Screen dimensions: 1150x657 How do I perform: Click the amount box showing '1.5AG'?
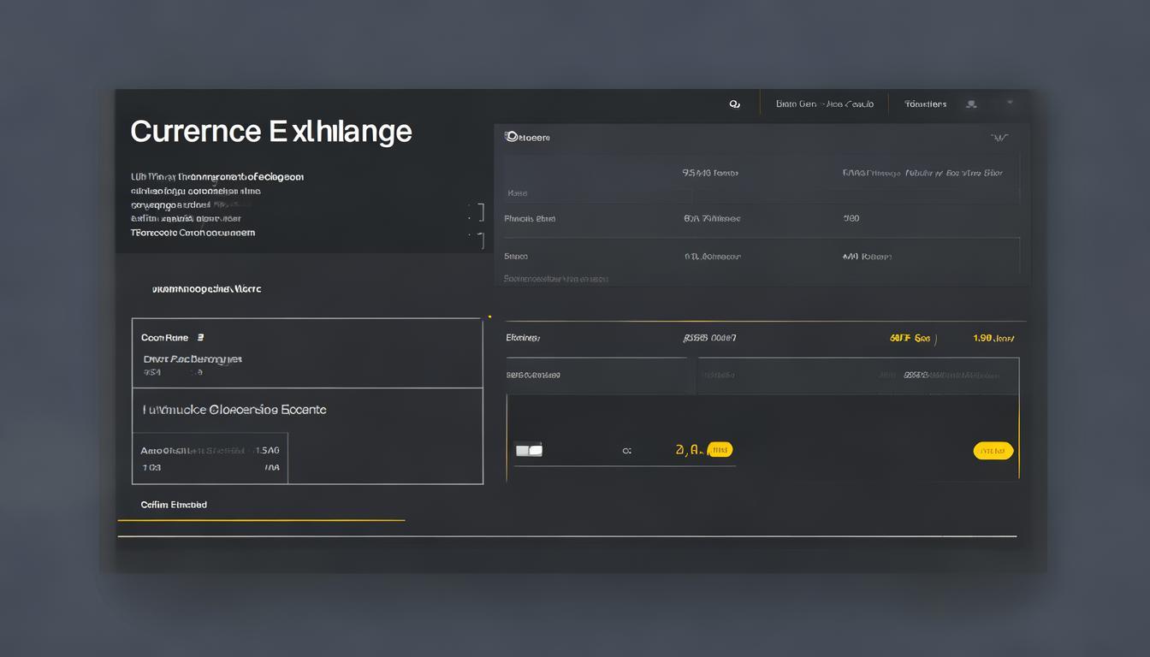pyautogui.click(x=210, y=459)
